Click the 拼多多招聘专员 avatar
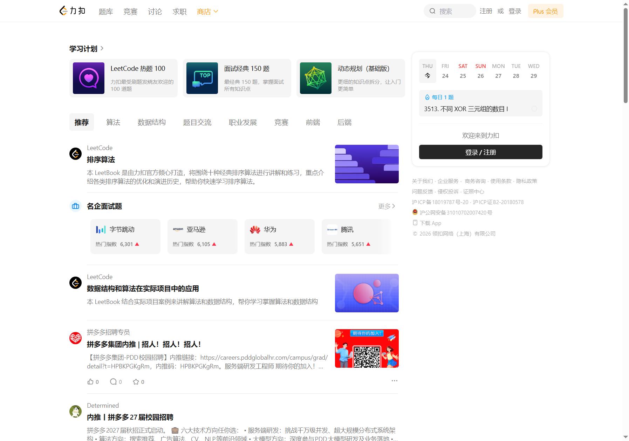 click(x=75, y=338)
